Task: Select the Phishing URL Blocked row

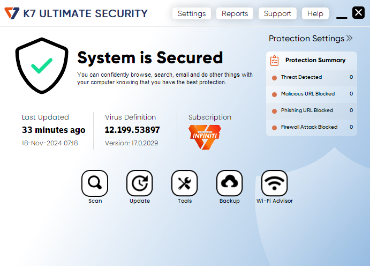Action: [311, 110]
